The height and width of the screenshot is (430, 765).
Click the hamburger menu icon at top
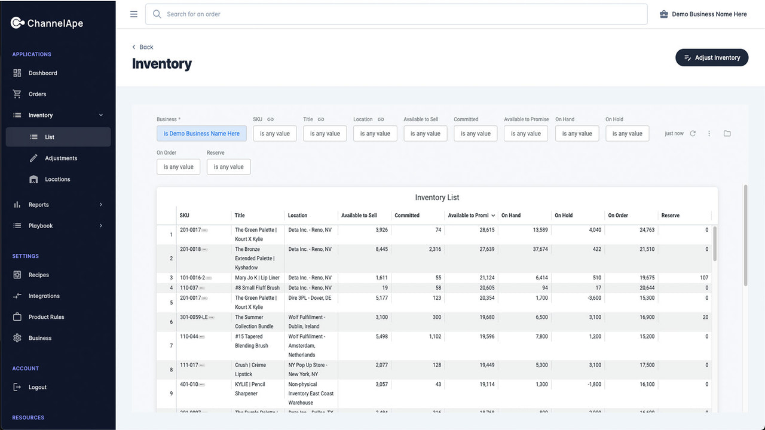[134, 14]
